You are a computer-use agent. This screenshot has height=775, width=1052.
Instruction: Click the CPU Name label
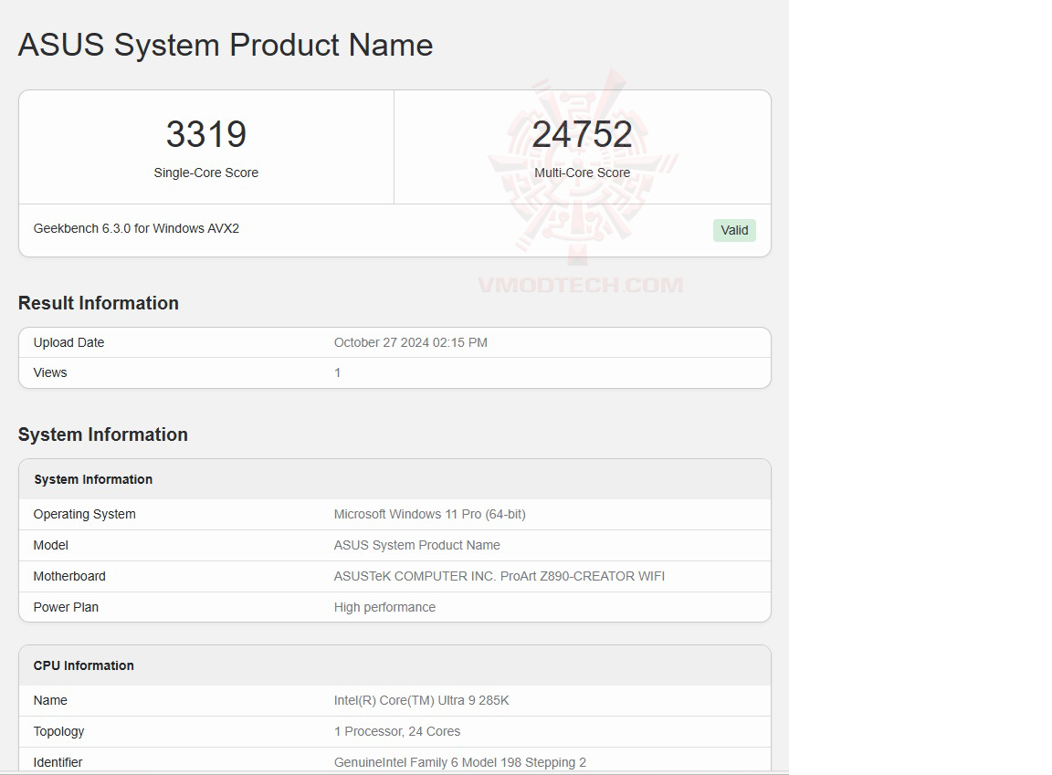50,700
